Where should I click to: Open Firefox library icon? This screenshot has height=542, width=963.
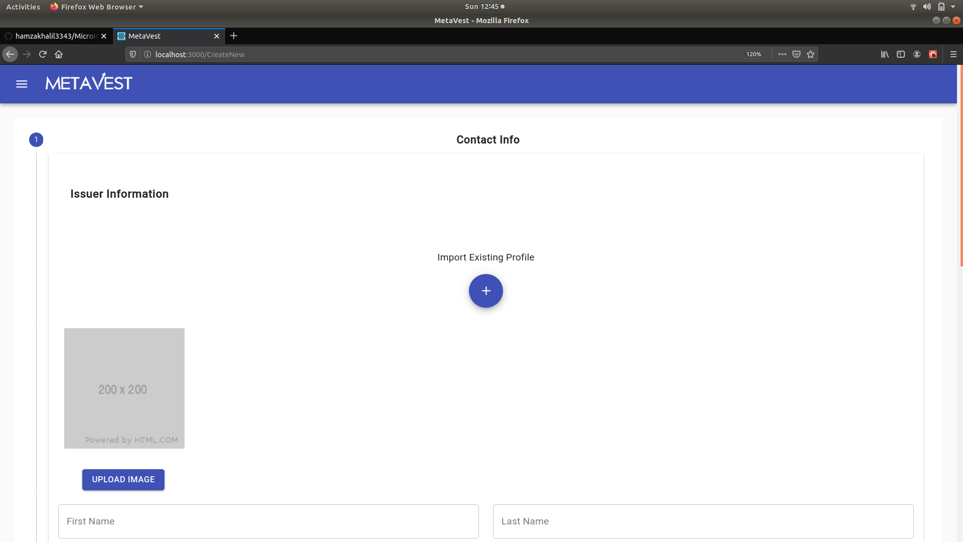coord(885,54)
